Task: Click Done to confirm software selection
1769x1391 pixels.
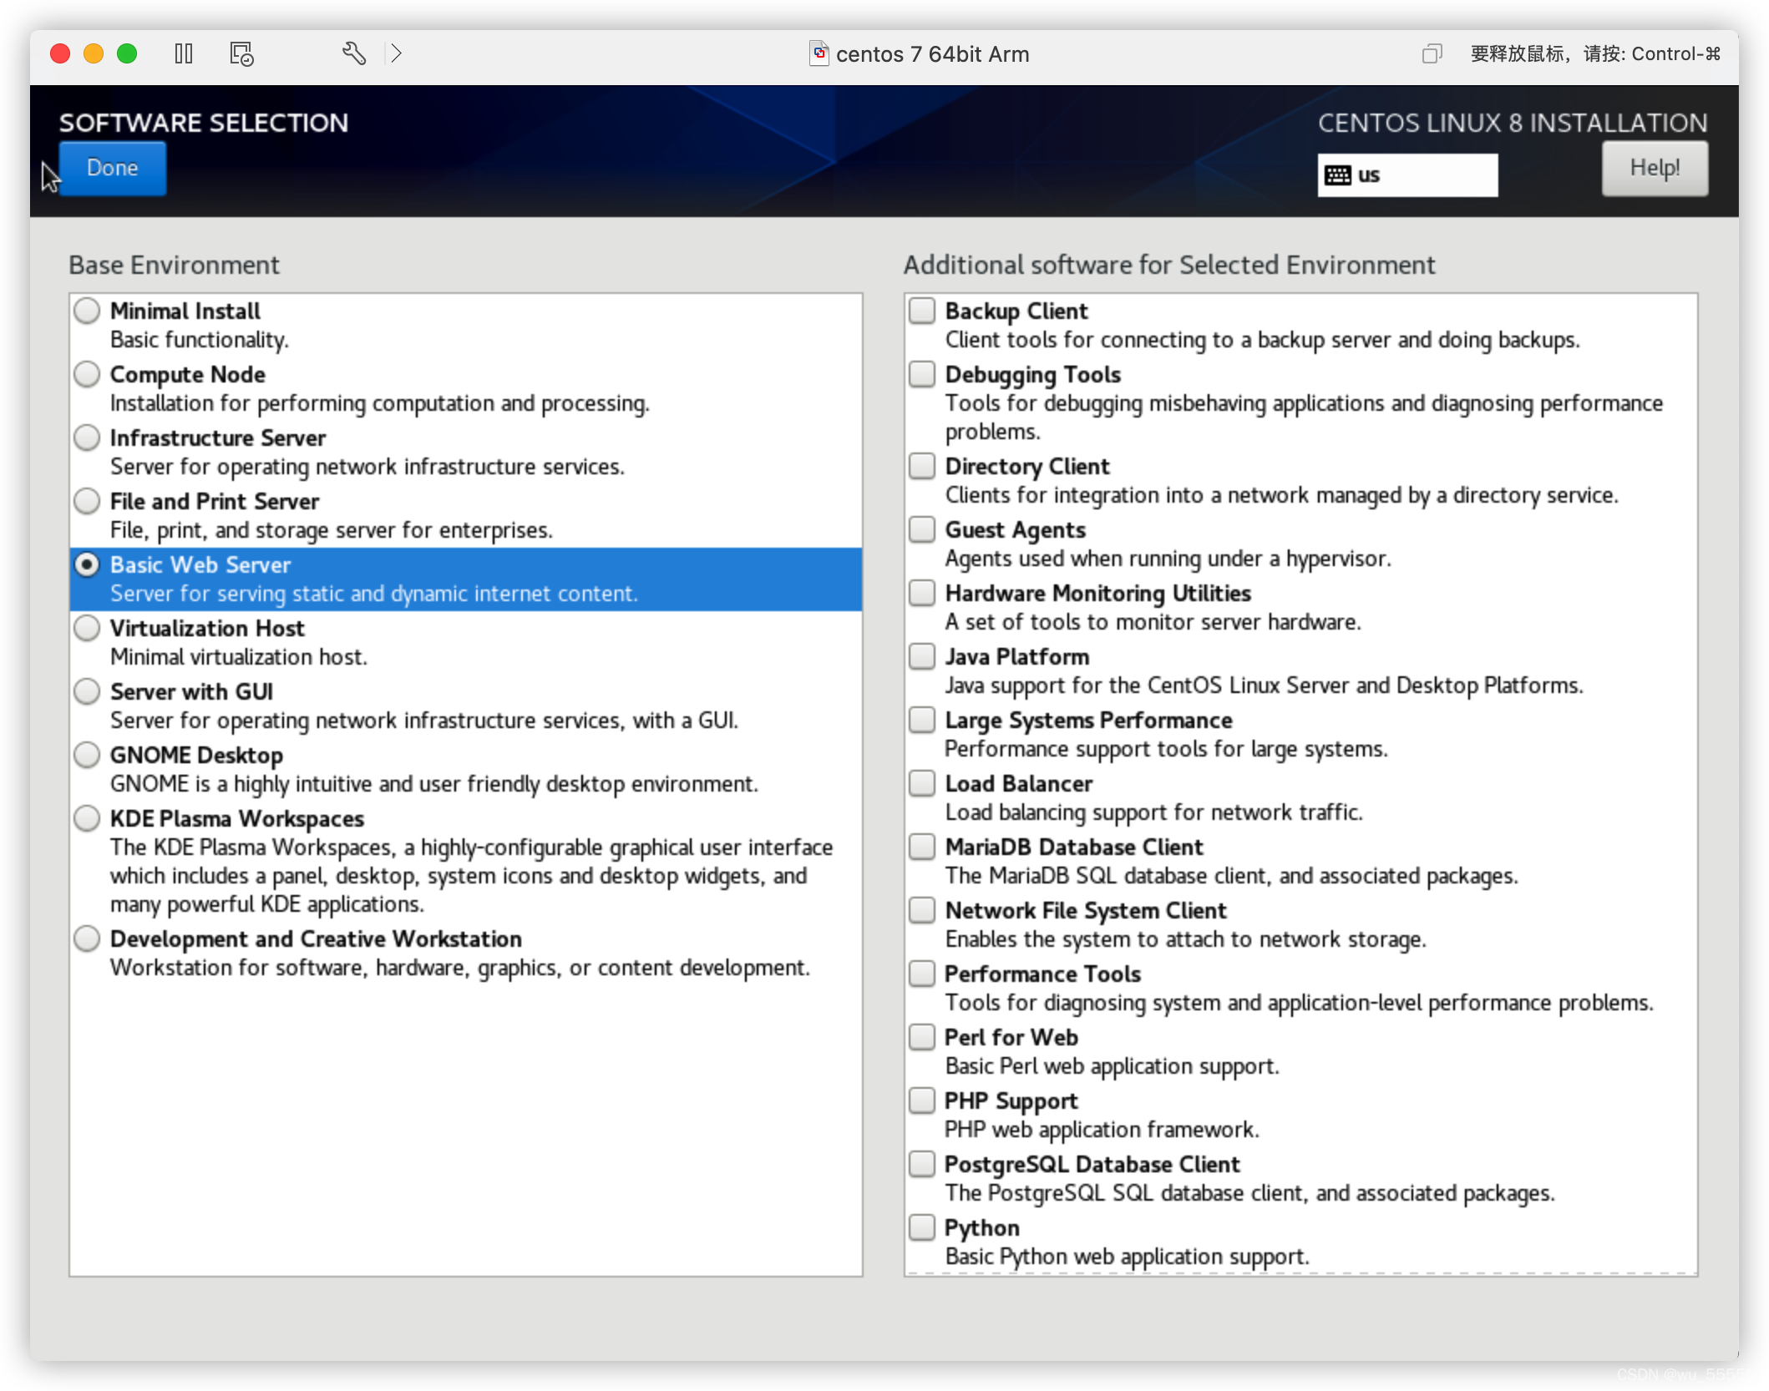Action: 113,168
